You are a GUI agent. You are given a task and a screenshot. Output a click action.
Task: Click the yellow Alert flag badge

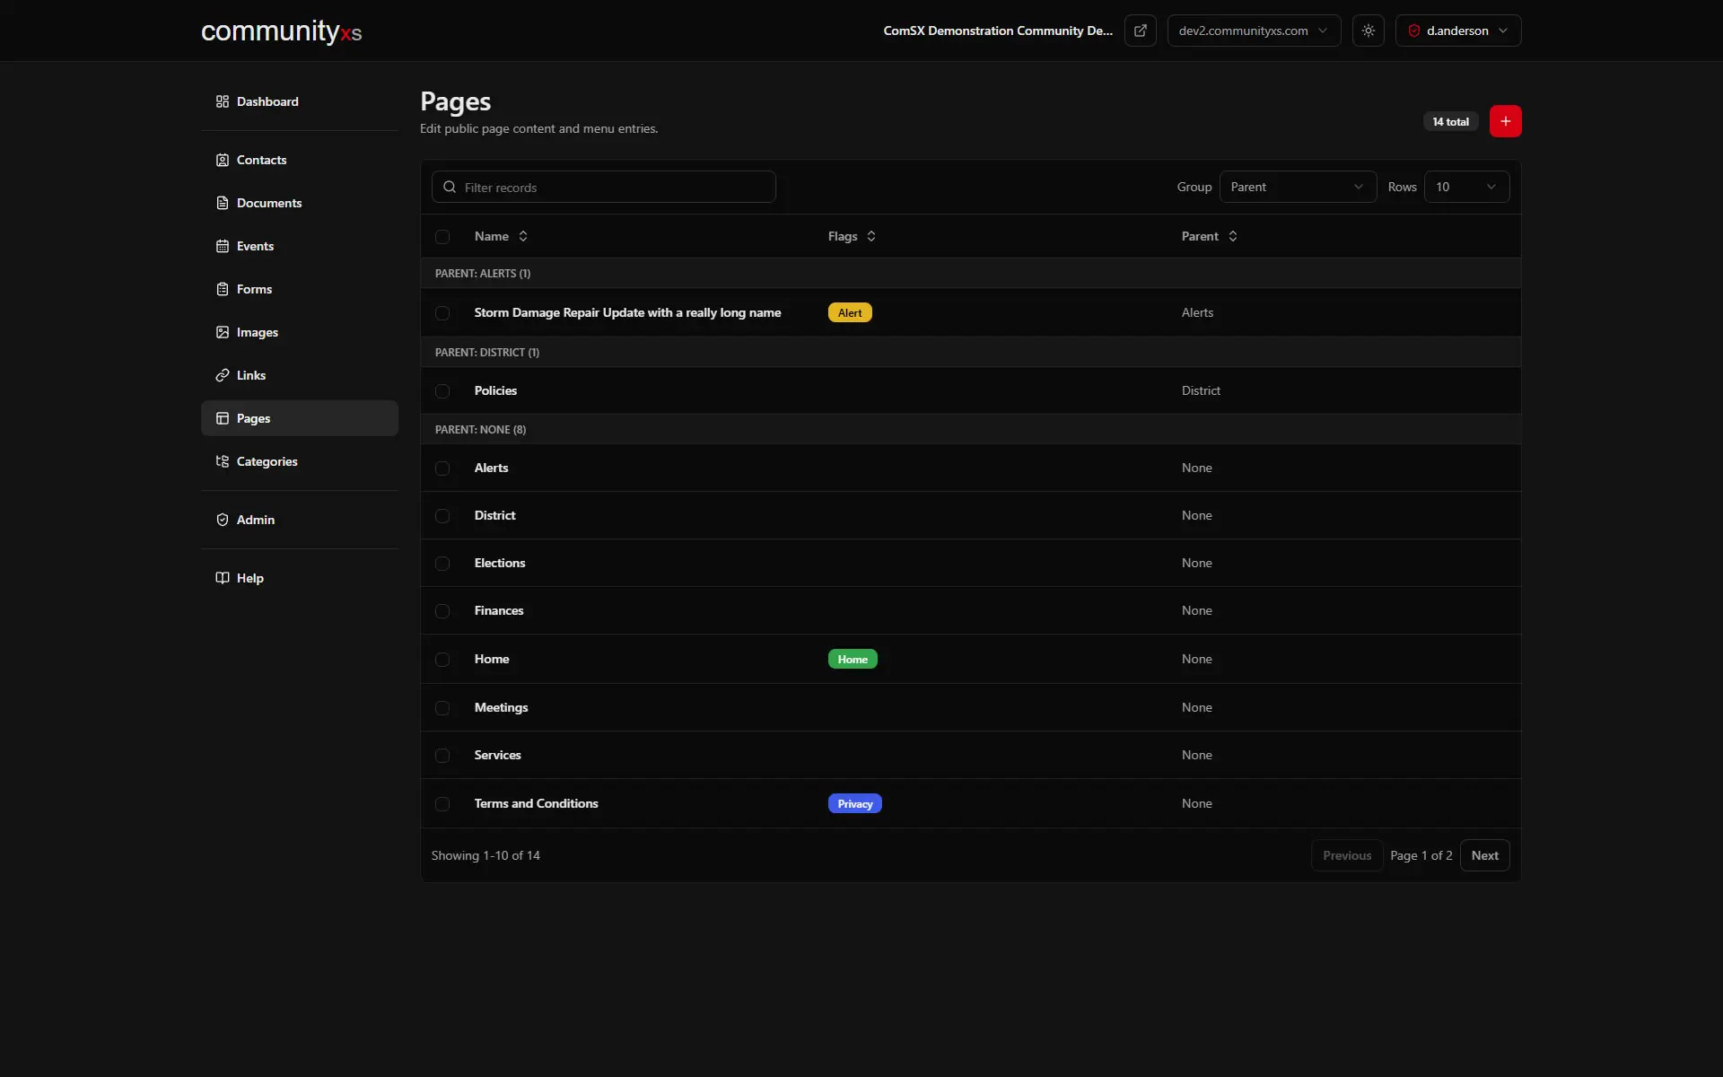pyautogui.click(x=850, y=312)
